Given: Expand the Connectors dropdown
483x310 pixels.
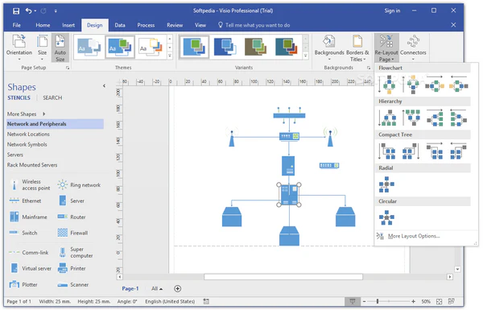Looking at the screenshot, I should (x=413, y=48).
